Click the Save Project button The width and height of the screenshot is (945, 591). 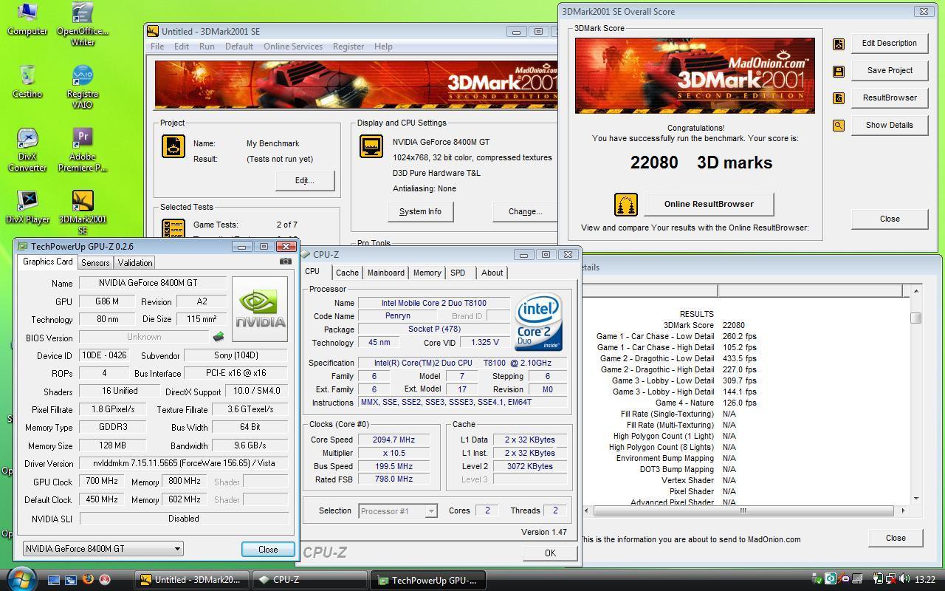890,70
